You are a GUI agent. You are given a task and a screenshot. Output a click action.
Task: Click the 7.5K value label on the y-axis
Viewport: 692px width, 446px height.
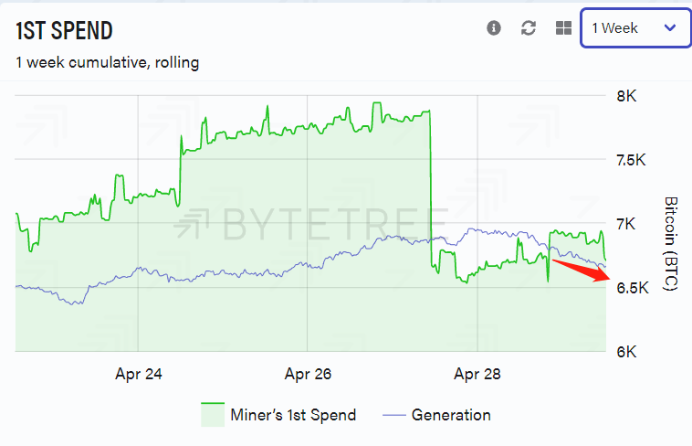click(x=631, y=160)
